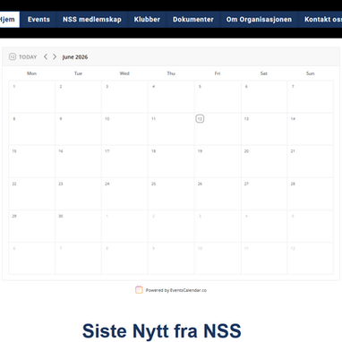Open NSS medlemskap menu item
342x342 pixels.
(92, 20)
